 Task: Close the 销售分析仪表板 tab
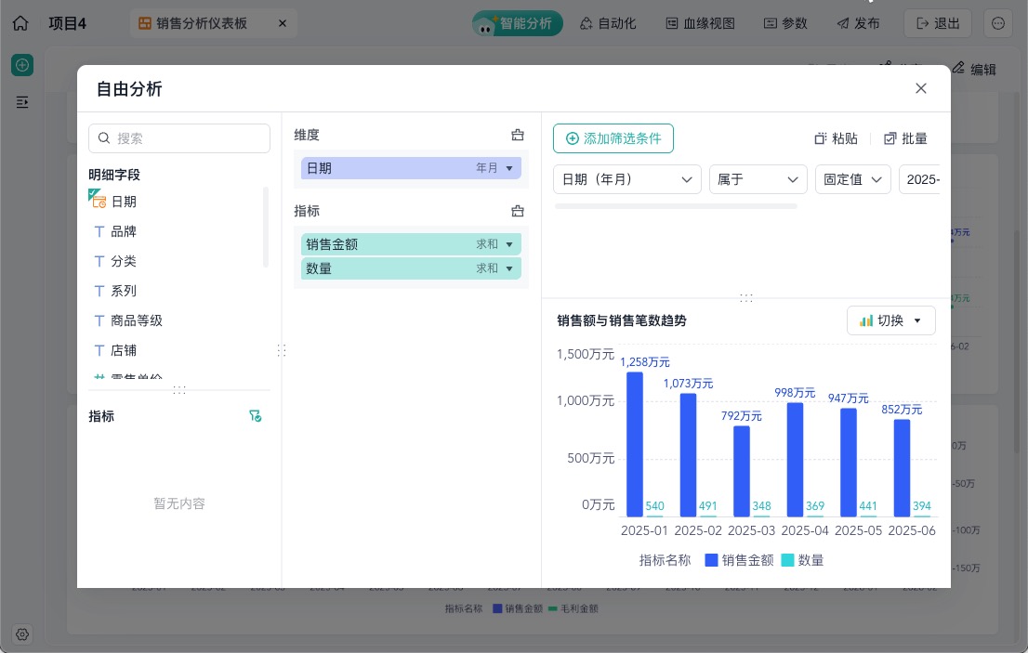(x=283, y=23)
